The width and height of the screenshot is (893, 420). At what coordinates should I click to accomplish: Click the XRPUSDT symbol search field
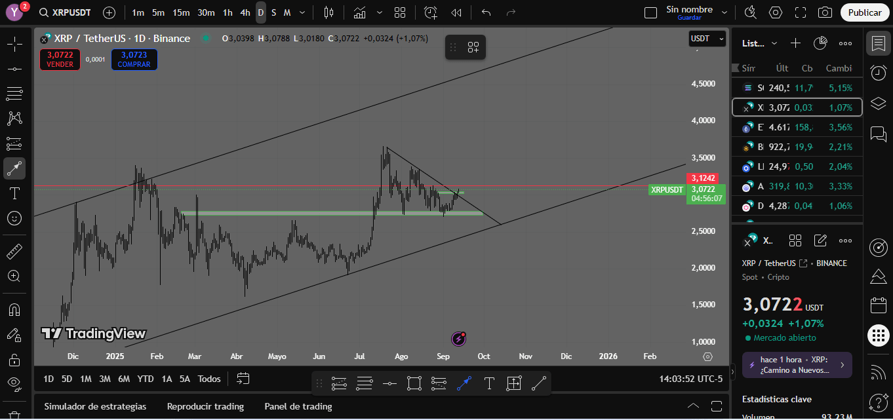pyautogui.click(x=65, y=12)
